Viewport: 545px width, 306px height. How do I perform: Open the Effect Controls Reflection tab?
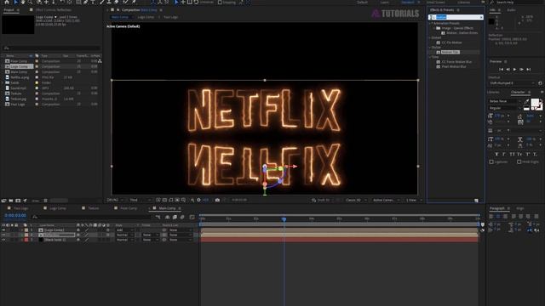(x=54, y=10)
